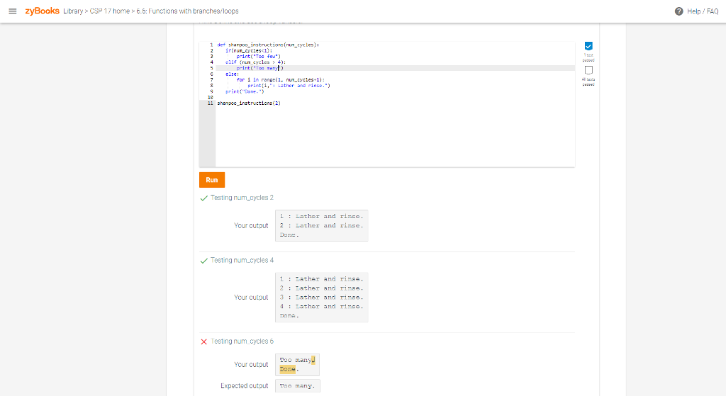Screen dimensions: 726x396
Task: Click the 'for i in range' code line
Action: [x=281, y=79]
